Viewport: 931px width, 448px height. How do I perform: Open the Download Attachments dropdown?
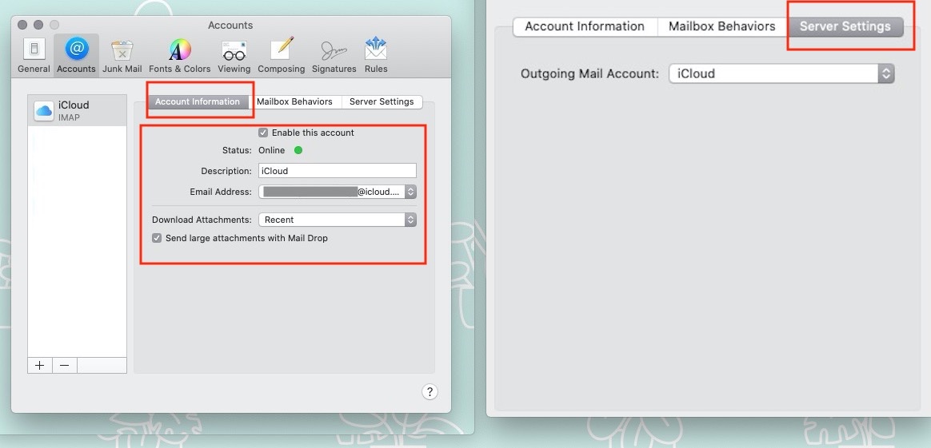338,220
